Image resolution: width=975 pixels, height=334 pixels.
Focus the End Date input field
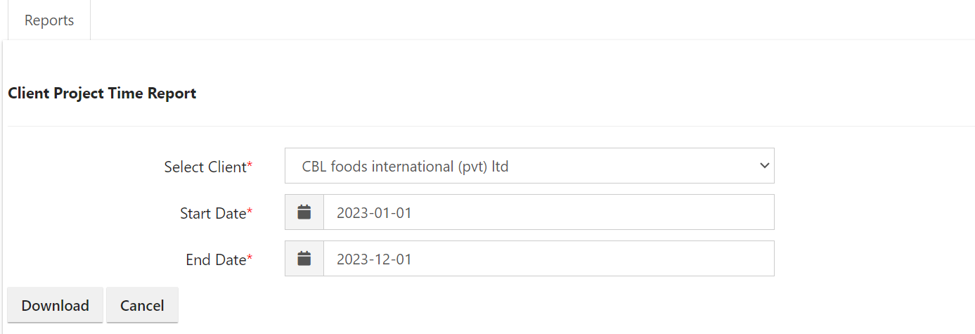point(548,259)
